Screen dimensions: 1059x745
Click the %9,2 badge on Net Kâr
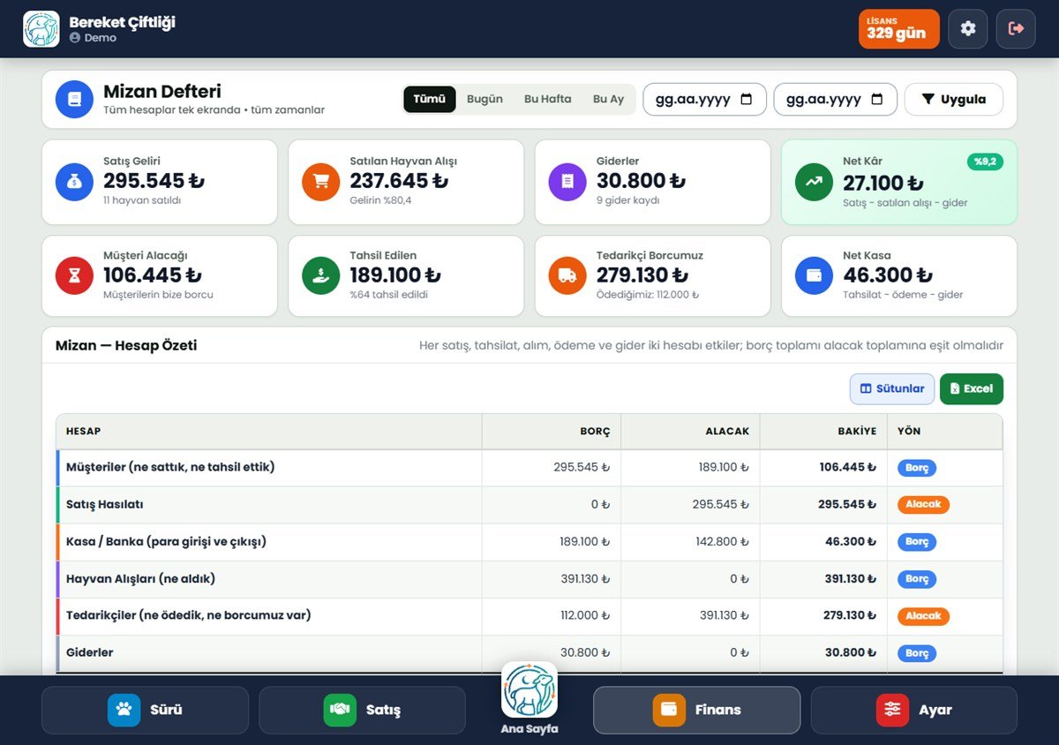985,162
